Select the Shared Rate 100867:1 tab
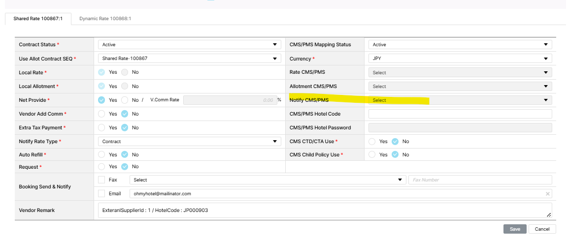Image resolution: width=568 pixels, height=242 pixels. [x=38, y=19]
